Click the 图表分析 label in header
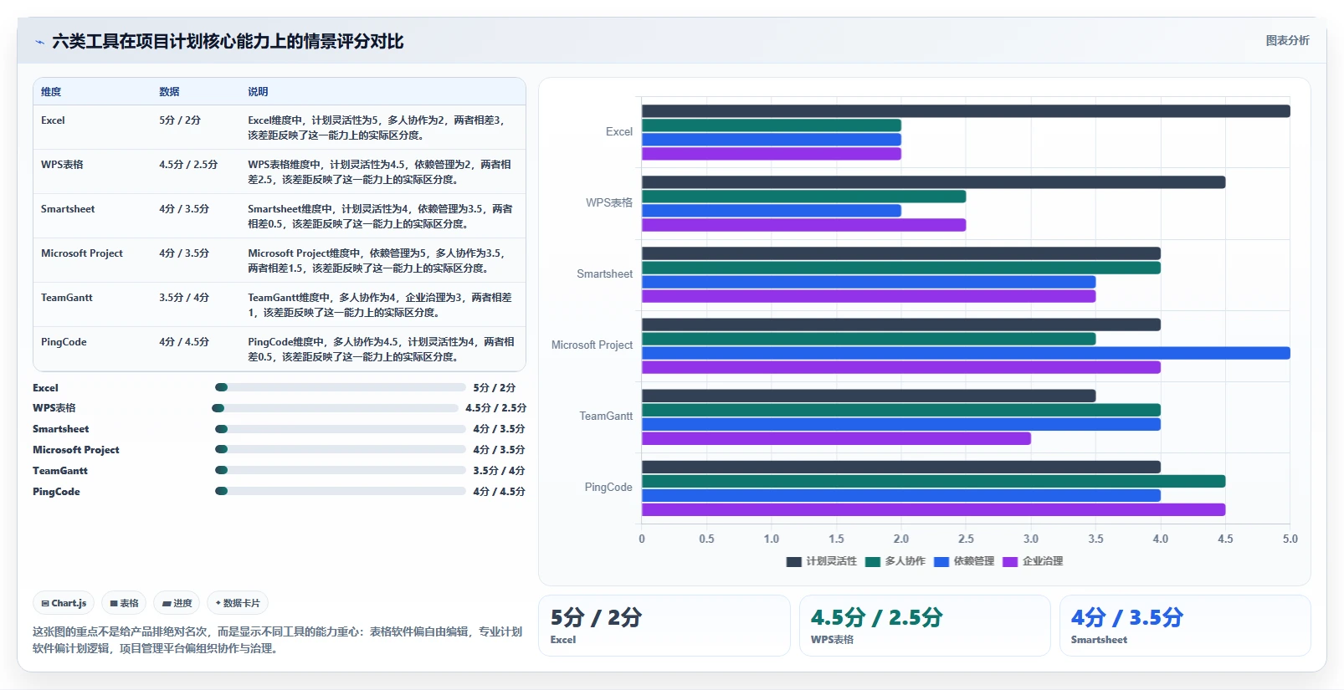 tap(1287, 40)
